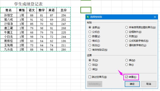160x91 pixels.
Task: Select the cell containing 沙悟净
Action: tap(8, 24)
